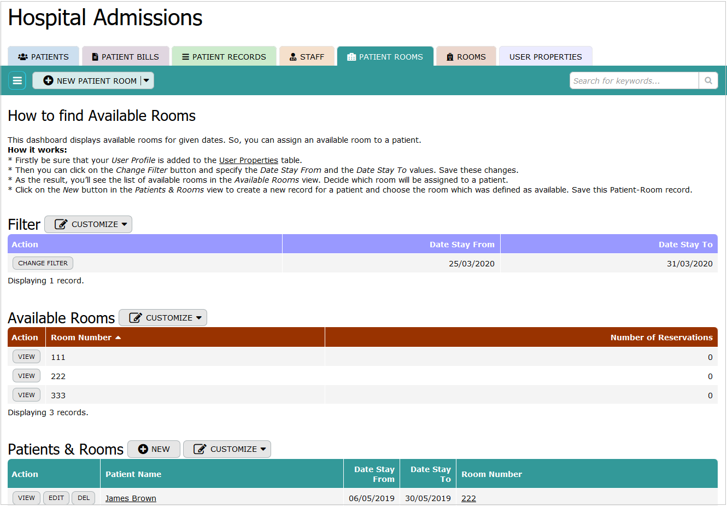Follow the User Properties link in instructions
The width and height of the screenshot is (727, 506).
[x=249, y=160]
